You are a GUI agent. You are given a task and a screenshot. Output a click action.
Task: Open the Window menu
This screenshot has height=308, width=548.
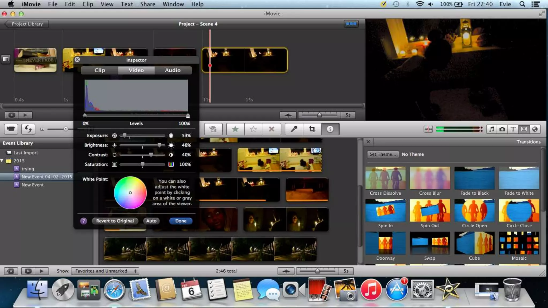pos(173,4)
